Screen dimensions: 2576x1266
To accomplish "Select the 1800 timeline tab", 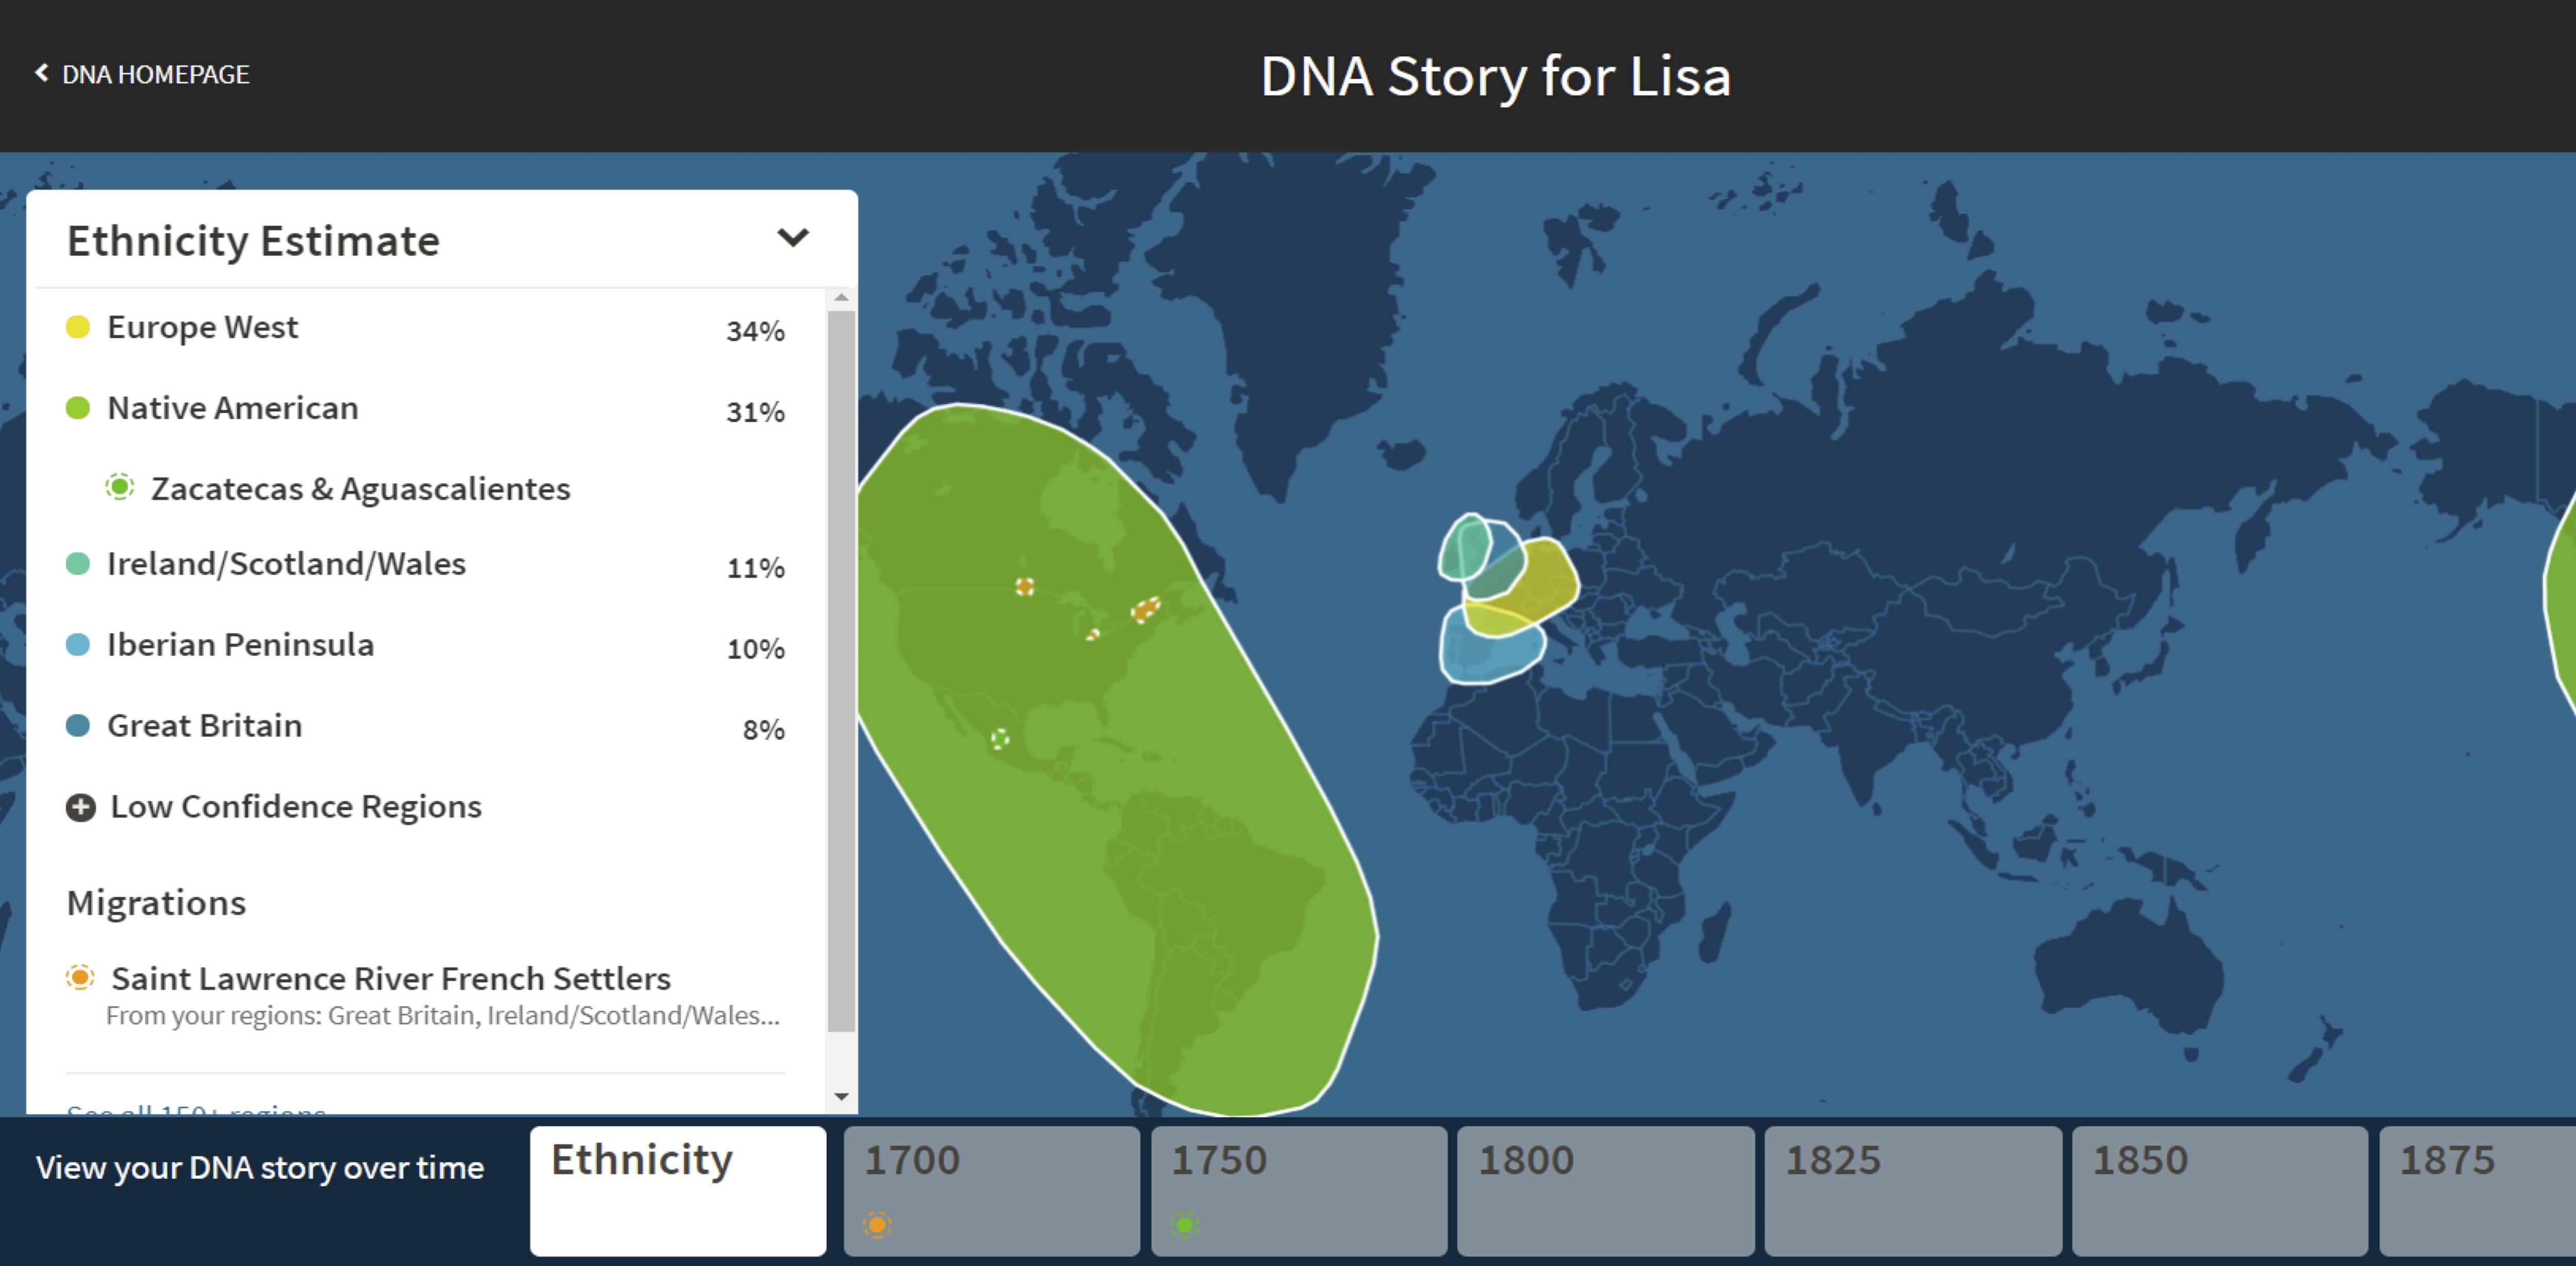I will point(1605,1189).
